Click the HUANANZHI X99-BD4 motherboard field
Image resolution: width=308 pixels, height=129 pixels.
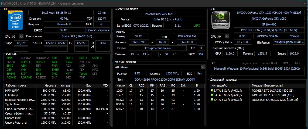click(x=159, y=14)
